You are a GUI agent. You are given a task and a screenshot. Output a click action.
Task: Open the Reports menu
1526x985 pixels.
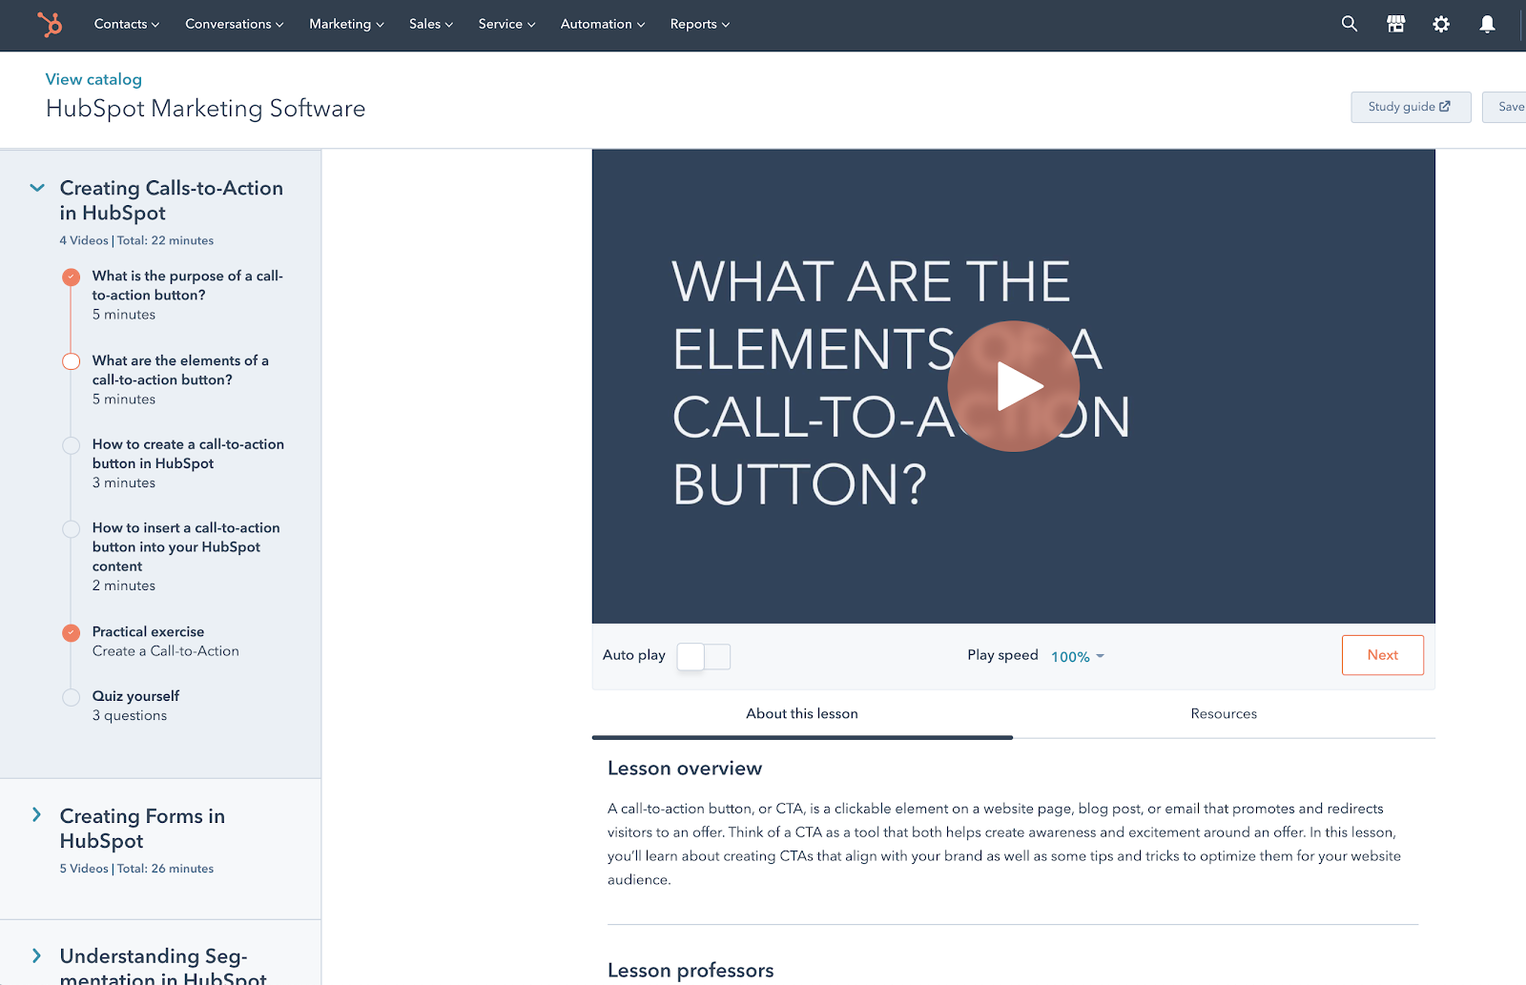point(699,24)
